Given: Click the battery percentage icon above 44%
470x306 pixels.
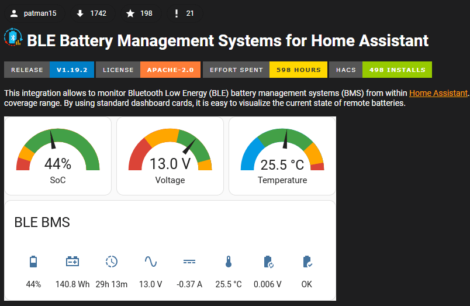Looking at the screenshot, I should click(x=33, y=262).
